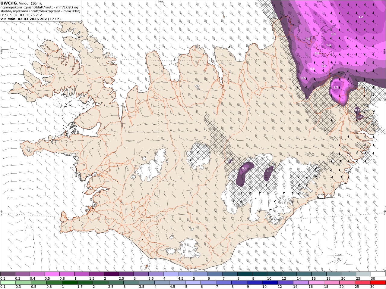Viewport: 386px width, 289px height.
Task: Pick the top-row dark teal swatch labeled 8
Action: pos(245,274)
